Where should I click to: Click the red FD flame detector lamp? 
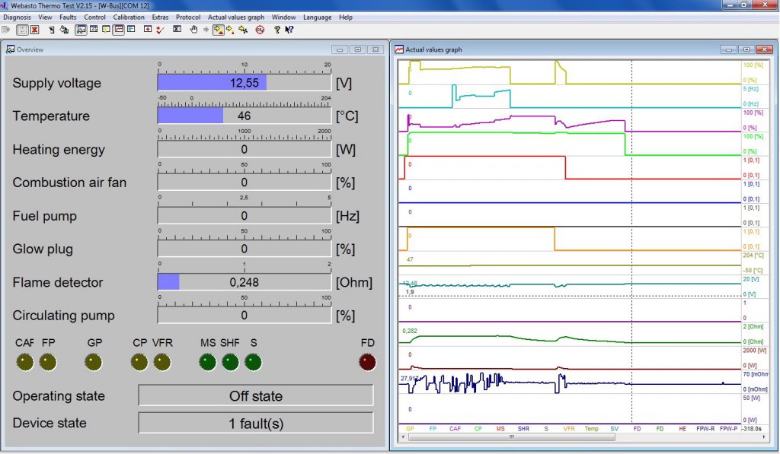coord(367,362)
